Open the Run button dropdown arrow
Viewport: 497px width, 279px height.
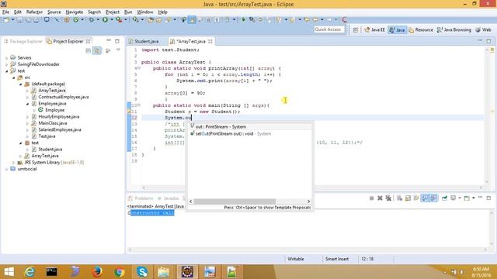[112, 20]
